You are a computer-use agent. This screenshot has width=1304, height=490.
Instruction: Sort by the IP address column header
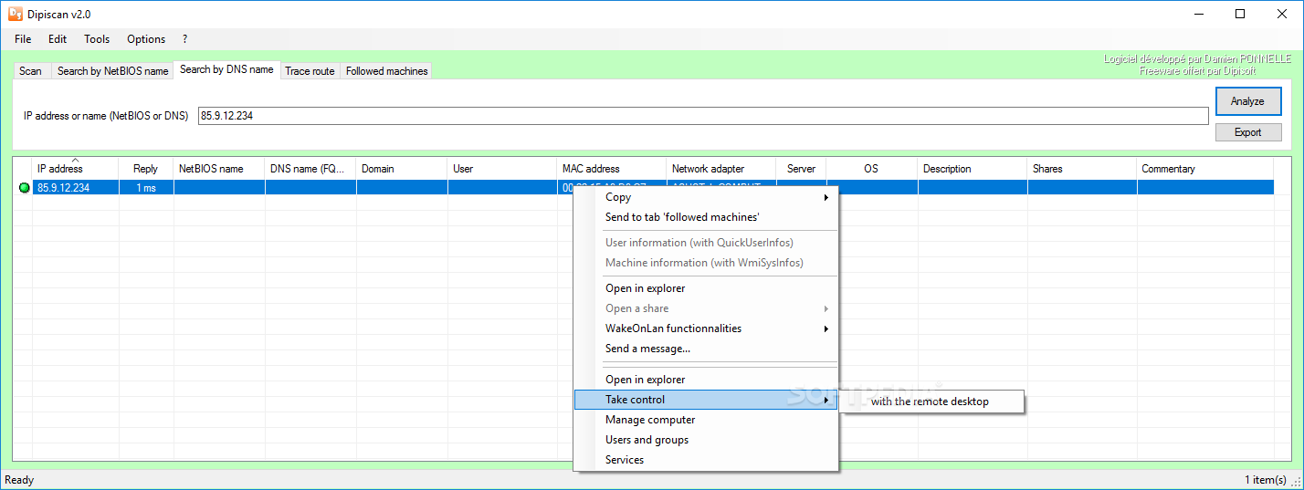coord(76,169)
